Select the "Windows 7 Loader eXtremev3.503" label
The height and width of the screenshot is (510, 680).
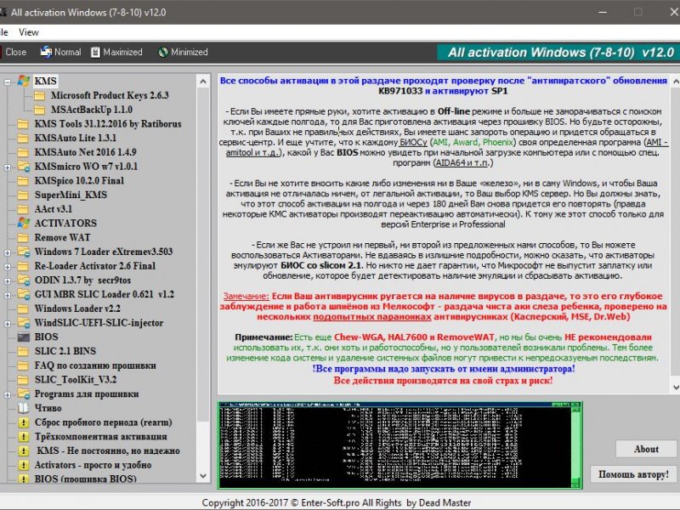[x=104, y=252]
